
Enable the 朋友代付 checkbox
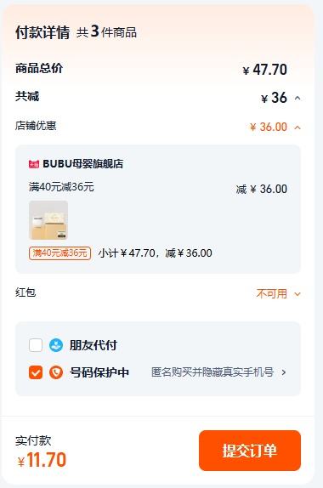click(x=36, y=345)
